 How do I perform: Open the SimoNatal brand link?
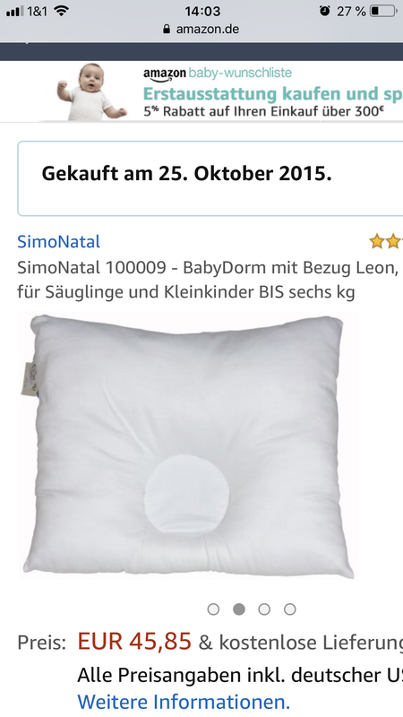click(x=58, y=241)
